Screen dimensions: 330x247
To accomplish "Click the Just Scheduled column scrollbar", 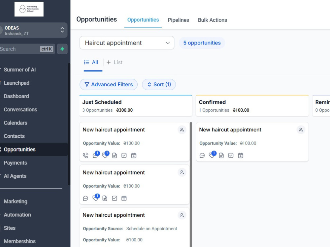I will tap(191, 184).
